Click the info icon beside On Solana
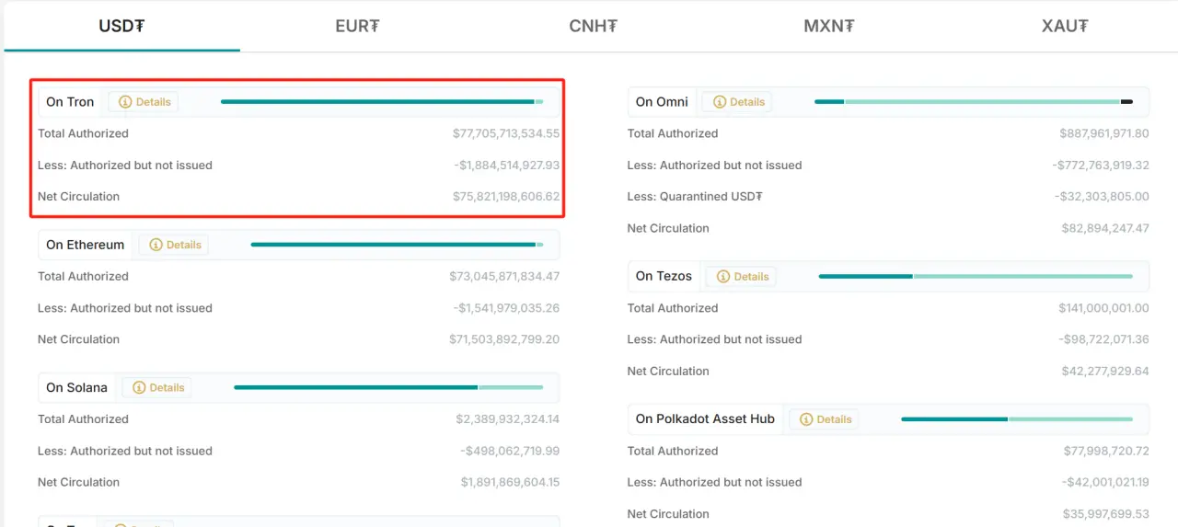Screen dimensions: 1178x527 (139, 387)
